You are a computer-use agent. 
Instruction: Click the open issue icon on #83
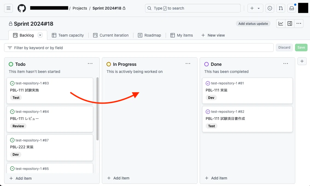pos(12,83)
